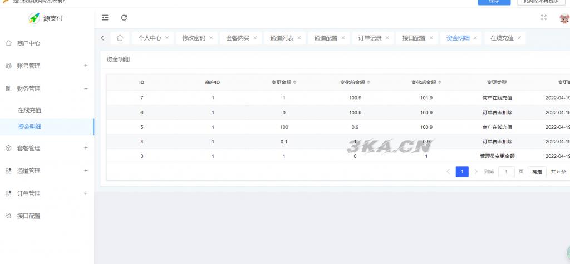Switch to the 订单记录 tab
The width and height of the screenshot is (570, 264).
[x=370, y=38]
